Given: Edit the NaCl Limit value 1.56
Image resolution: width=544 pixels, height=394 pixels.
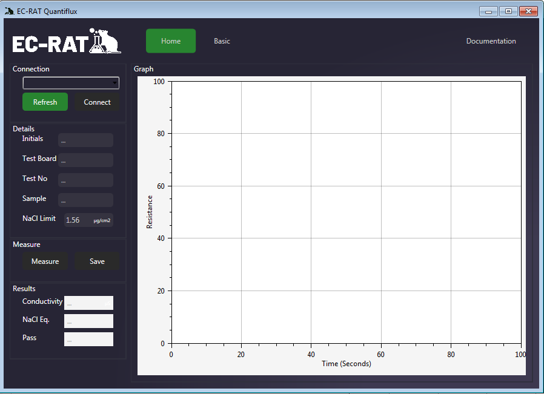Looking at the screenshot, I should coord(88,220).
